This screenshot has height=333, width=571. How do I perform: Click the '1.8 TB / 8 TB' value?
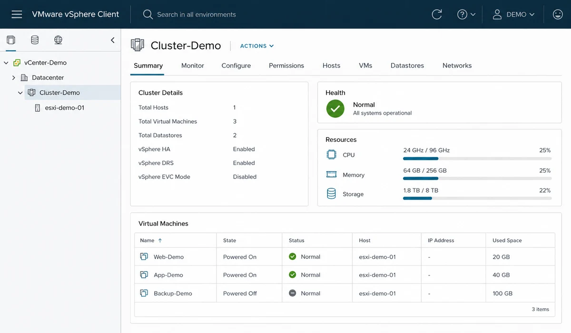[421, 190]
